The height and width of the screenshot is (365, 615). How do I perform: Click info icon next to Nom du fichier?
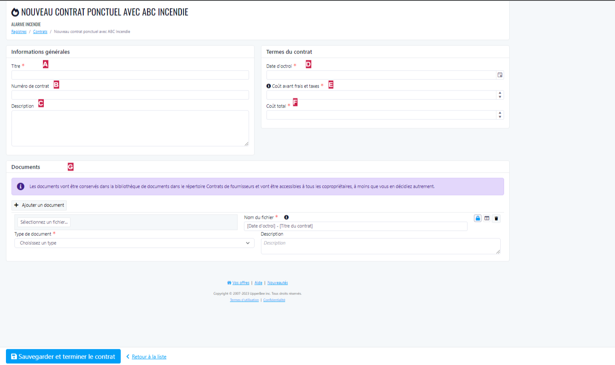pos(286,217)
